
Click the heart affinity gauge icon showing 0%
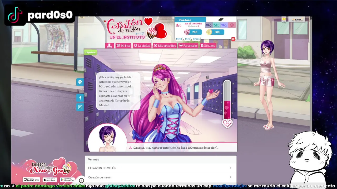tap(227, 123)
